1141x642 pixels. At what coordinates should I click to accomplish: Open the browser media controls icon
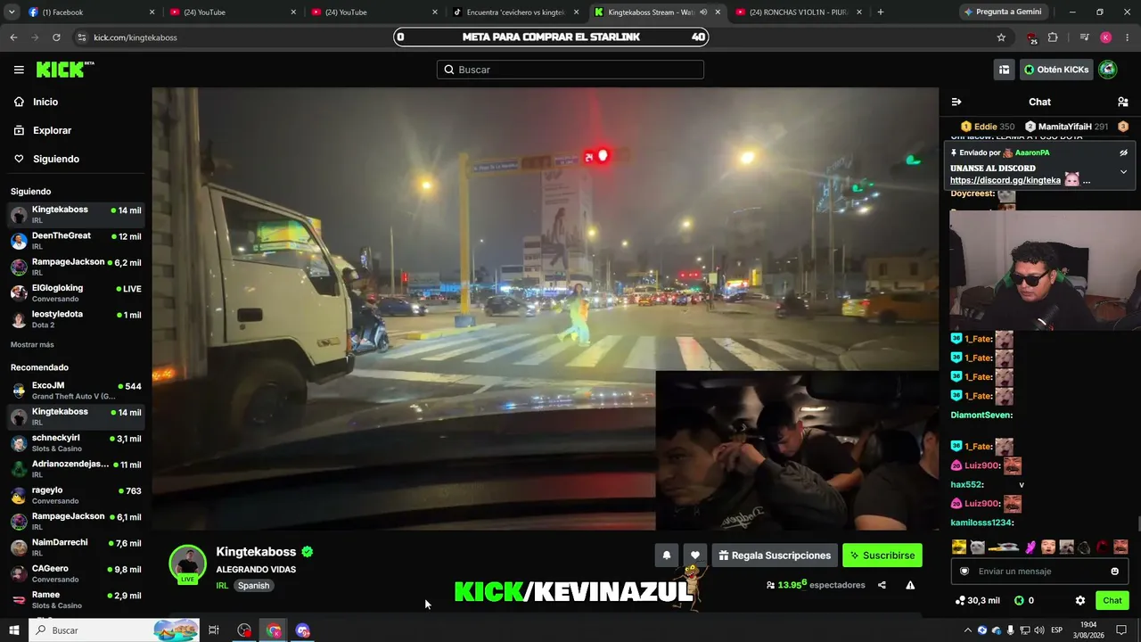pyautogui.click(x=1084, y=37)
